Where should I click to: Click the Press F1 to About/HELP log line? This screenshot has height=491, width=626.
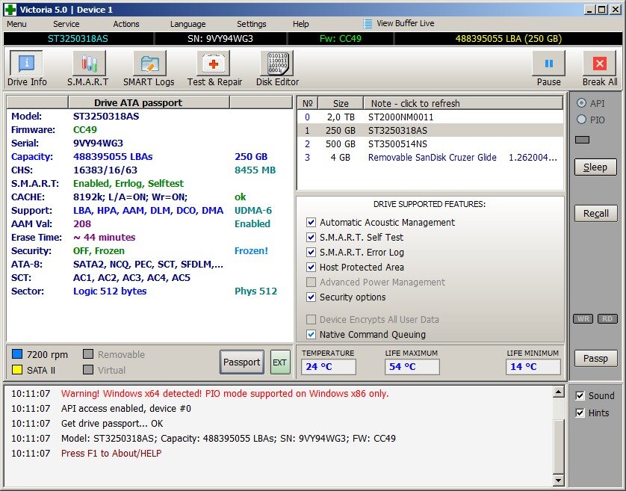pos(111,454)
